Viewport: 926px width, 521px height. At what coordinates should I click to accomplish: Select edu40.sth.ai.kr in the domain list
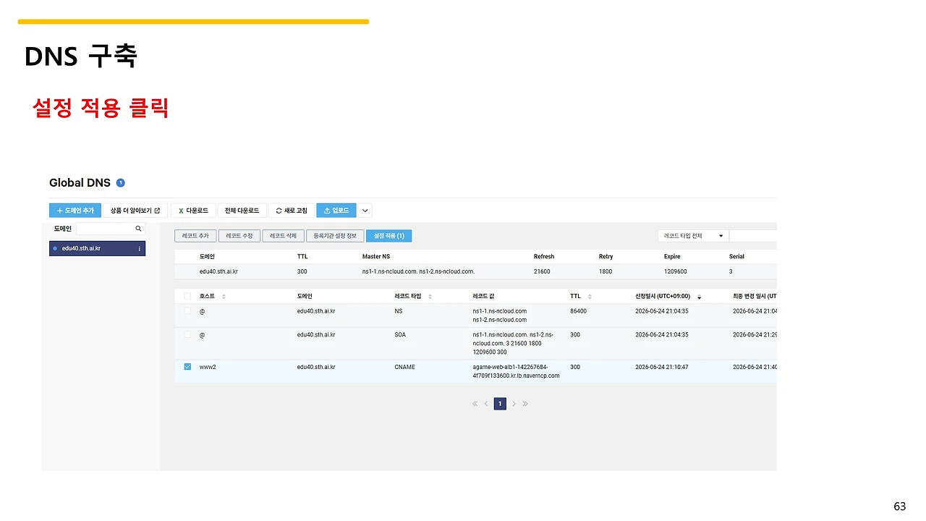[x=97, y=248]
